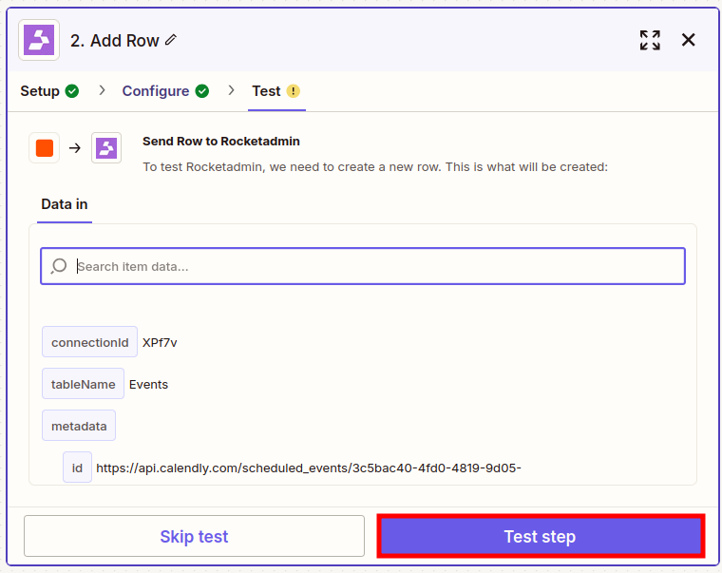
Task: Focus the Search item data field
Action: pyautogui.click(x=363, y=266)
